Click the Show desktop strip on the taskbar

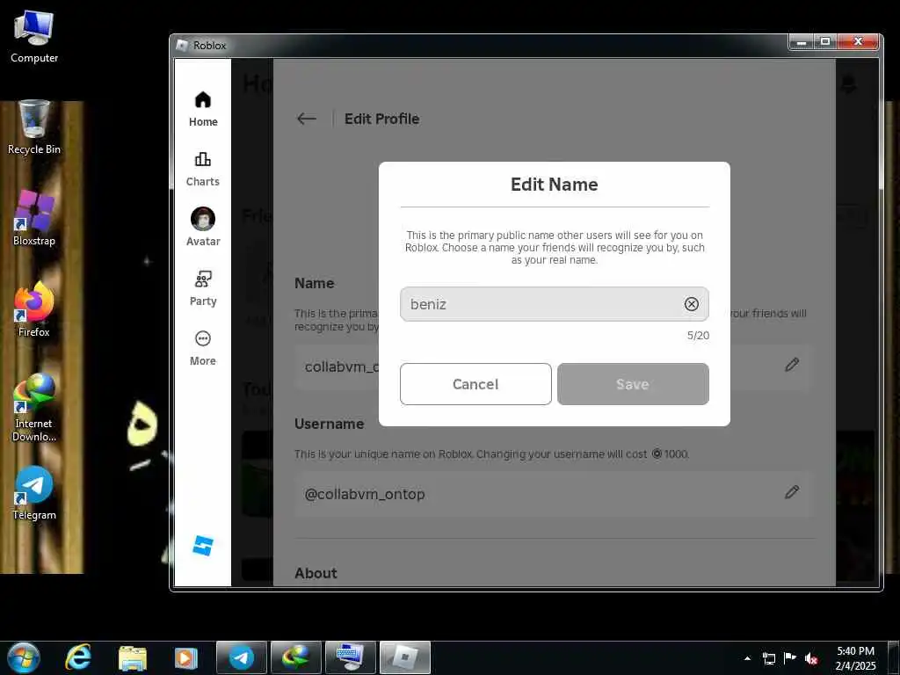894,658
